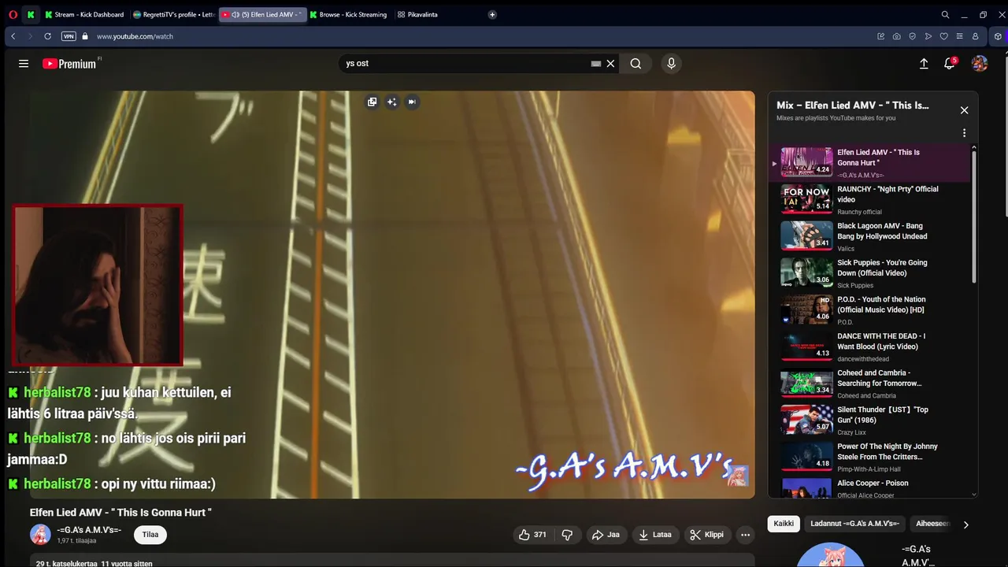Open the YouTube guide hamburger menu
This screenshot has width=1008, height=567.
(x=24, y=64)
